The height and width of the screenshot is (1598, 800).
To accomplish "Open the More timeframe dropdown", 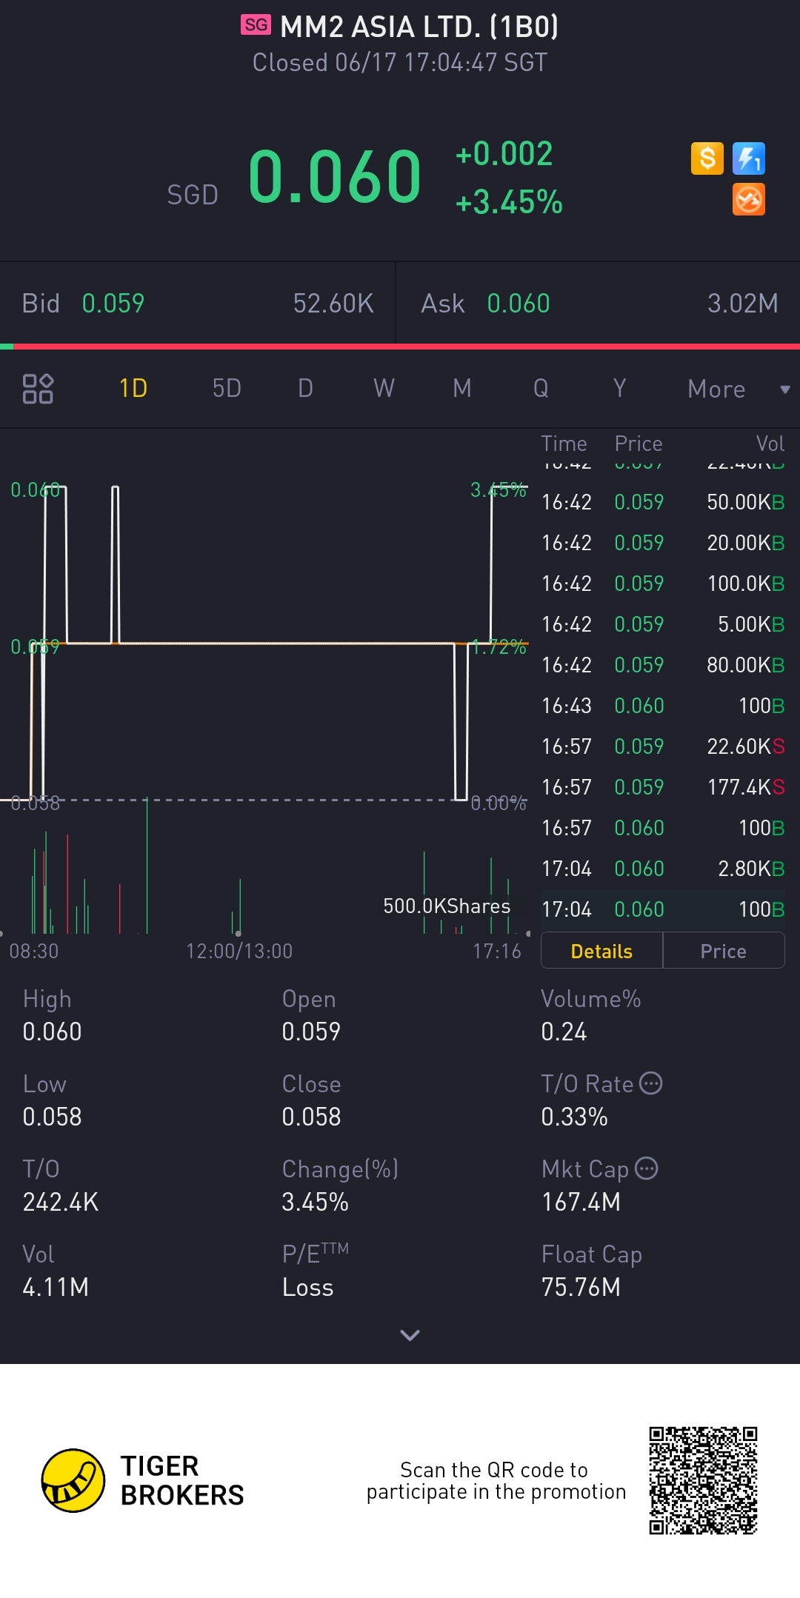I will tap(737, 389).
